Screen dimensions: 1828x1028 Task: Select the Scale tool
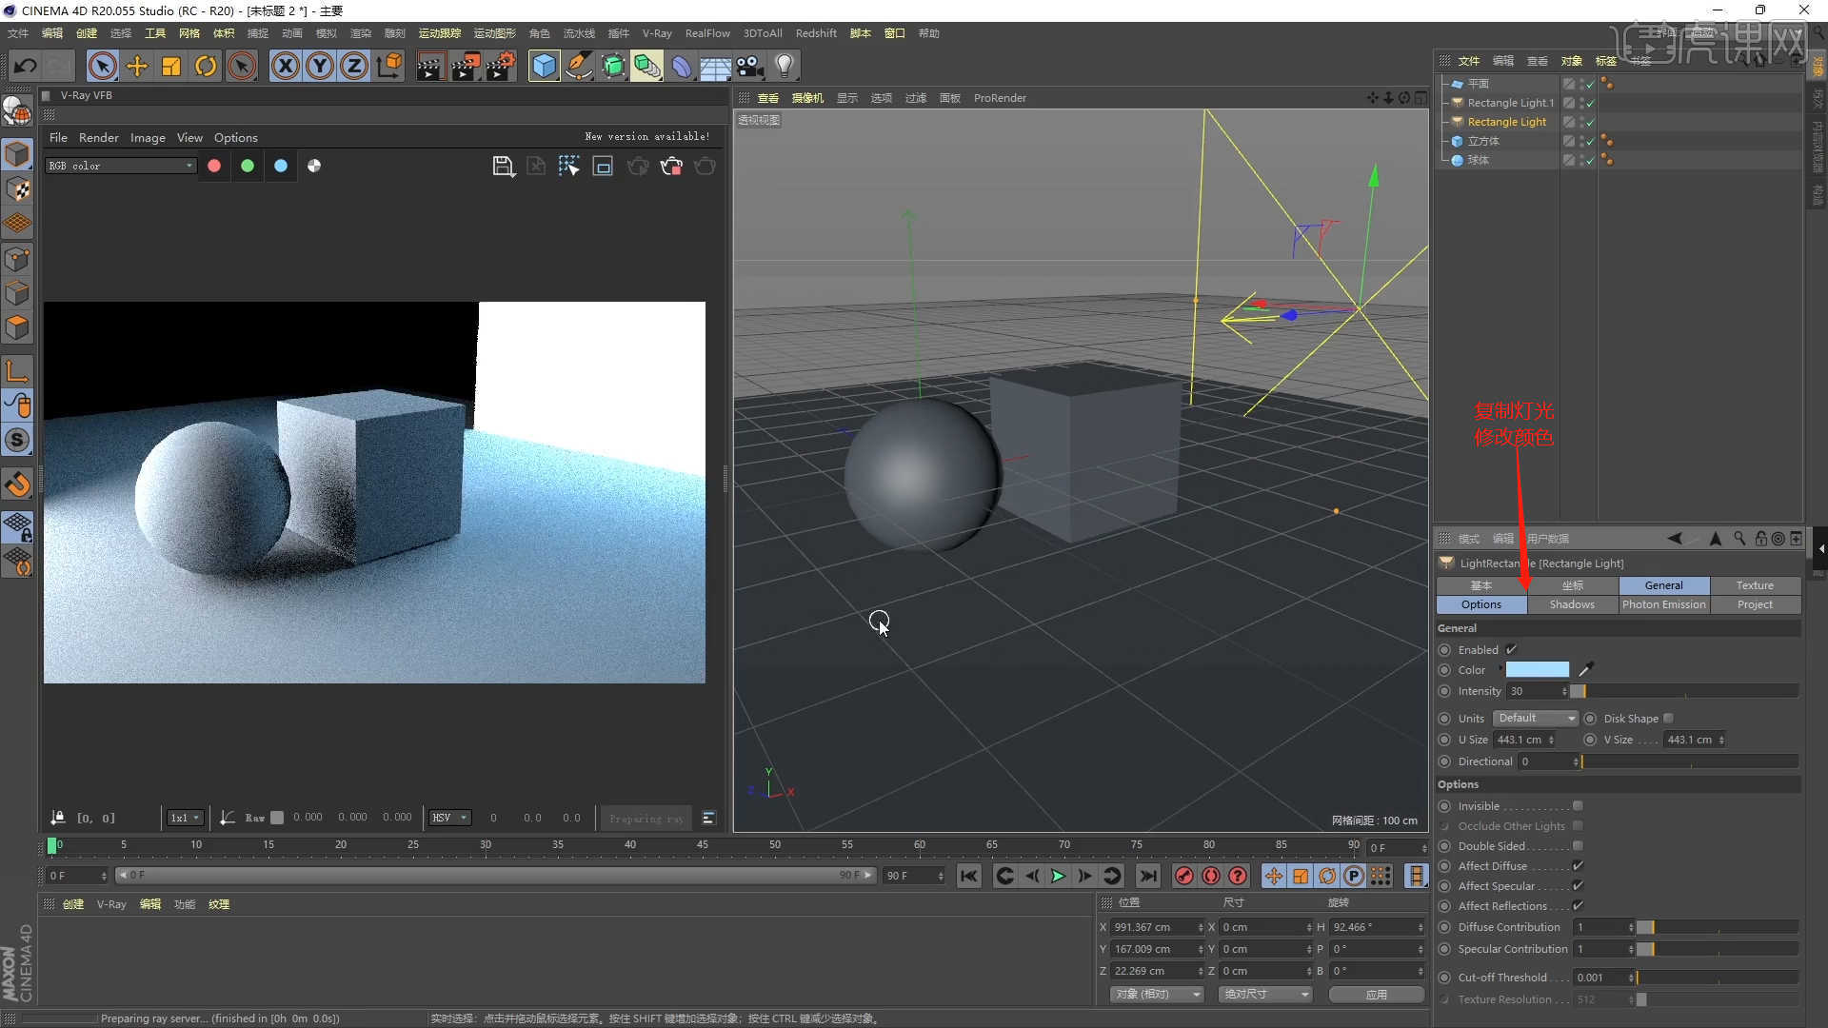coord(171,66)
